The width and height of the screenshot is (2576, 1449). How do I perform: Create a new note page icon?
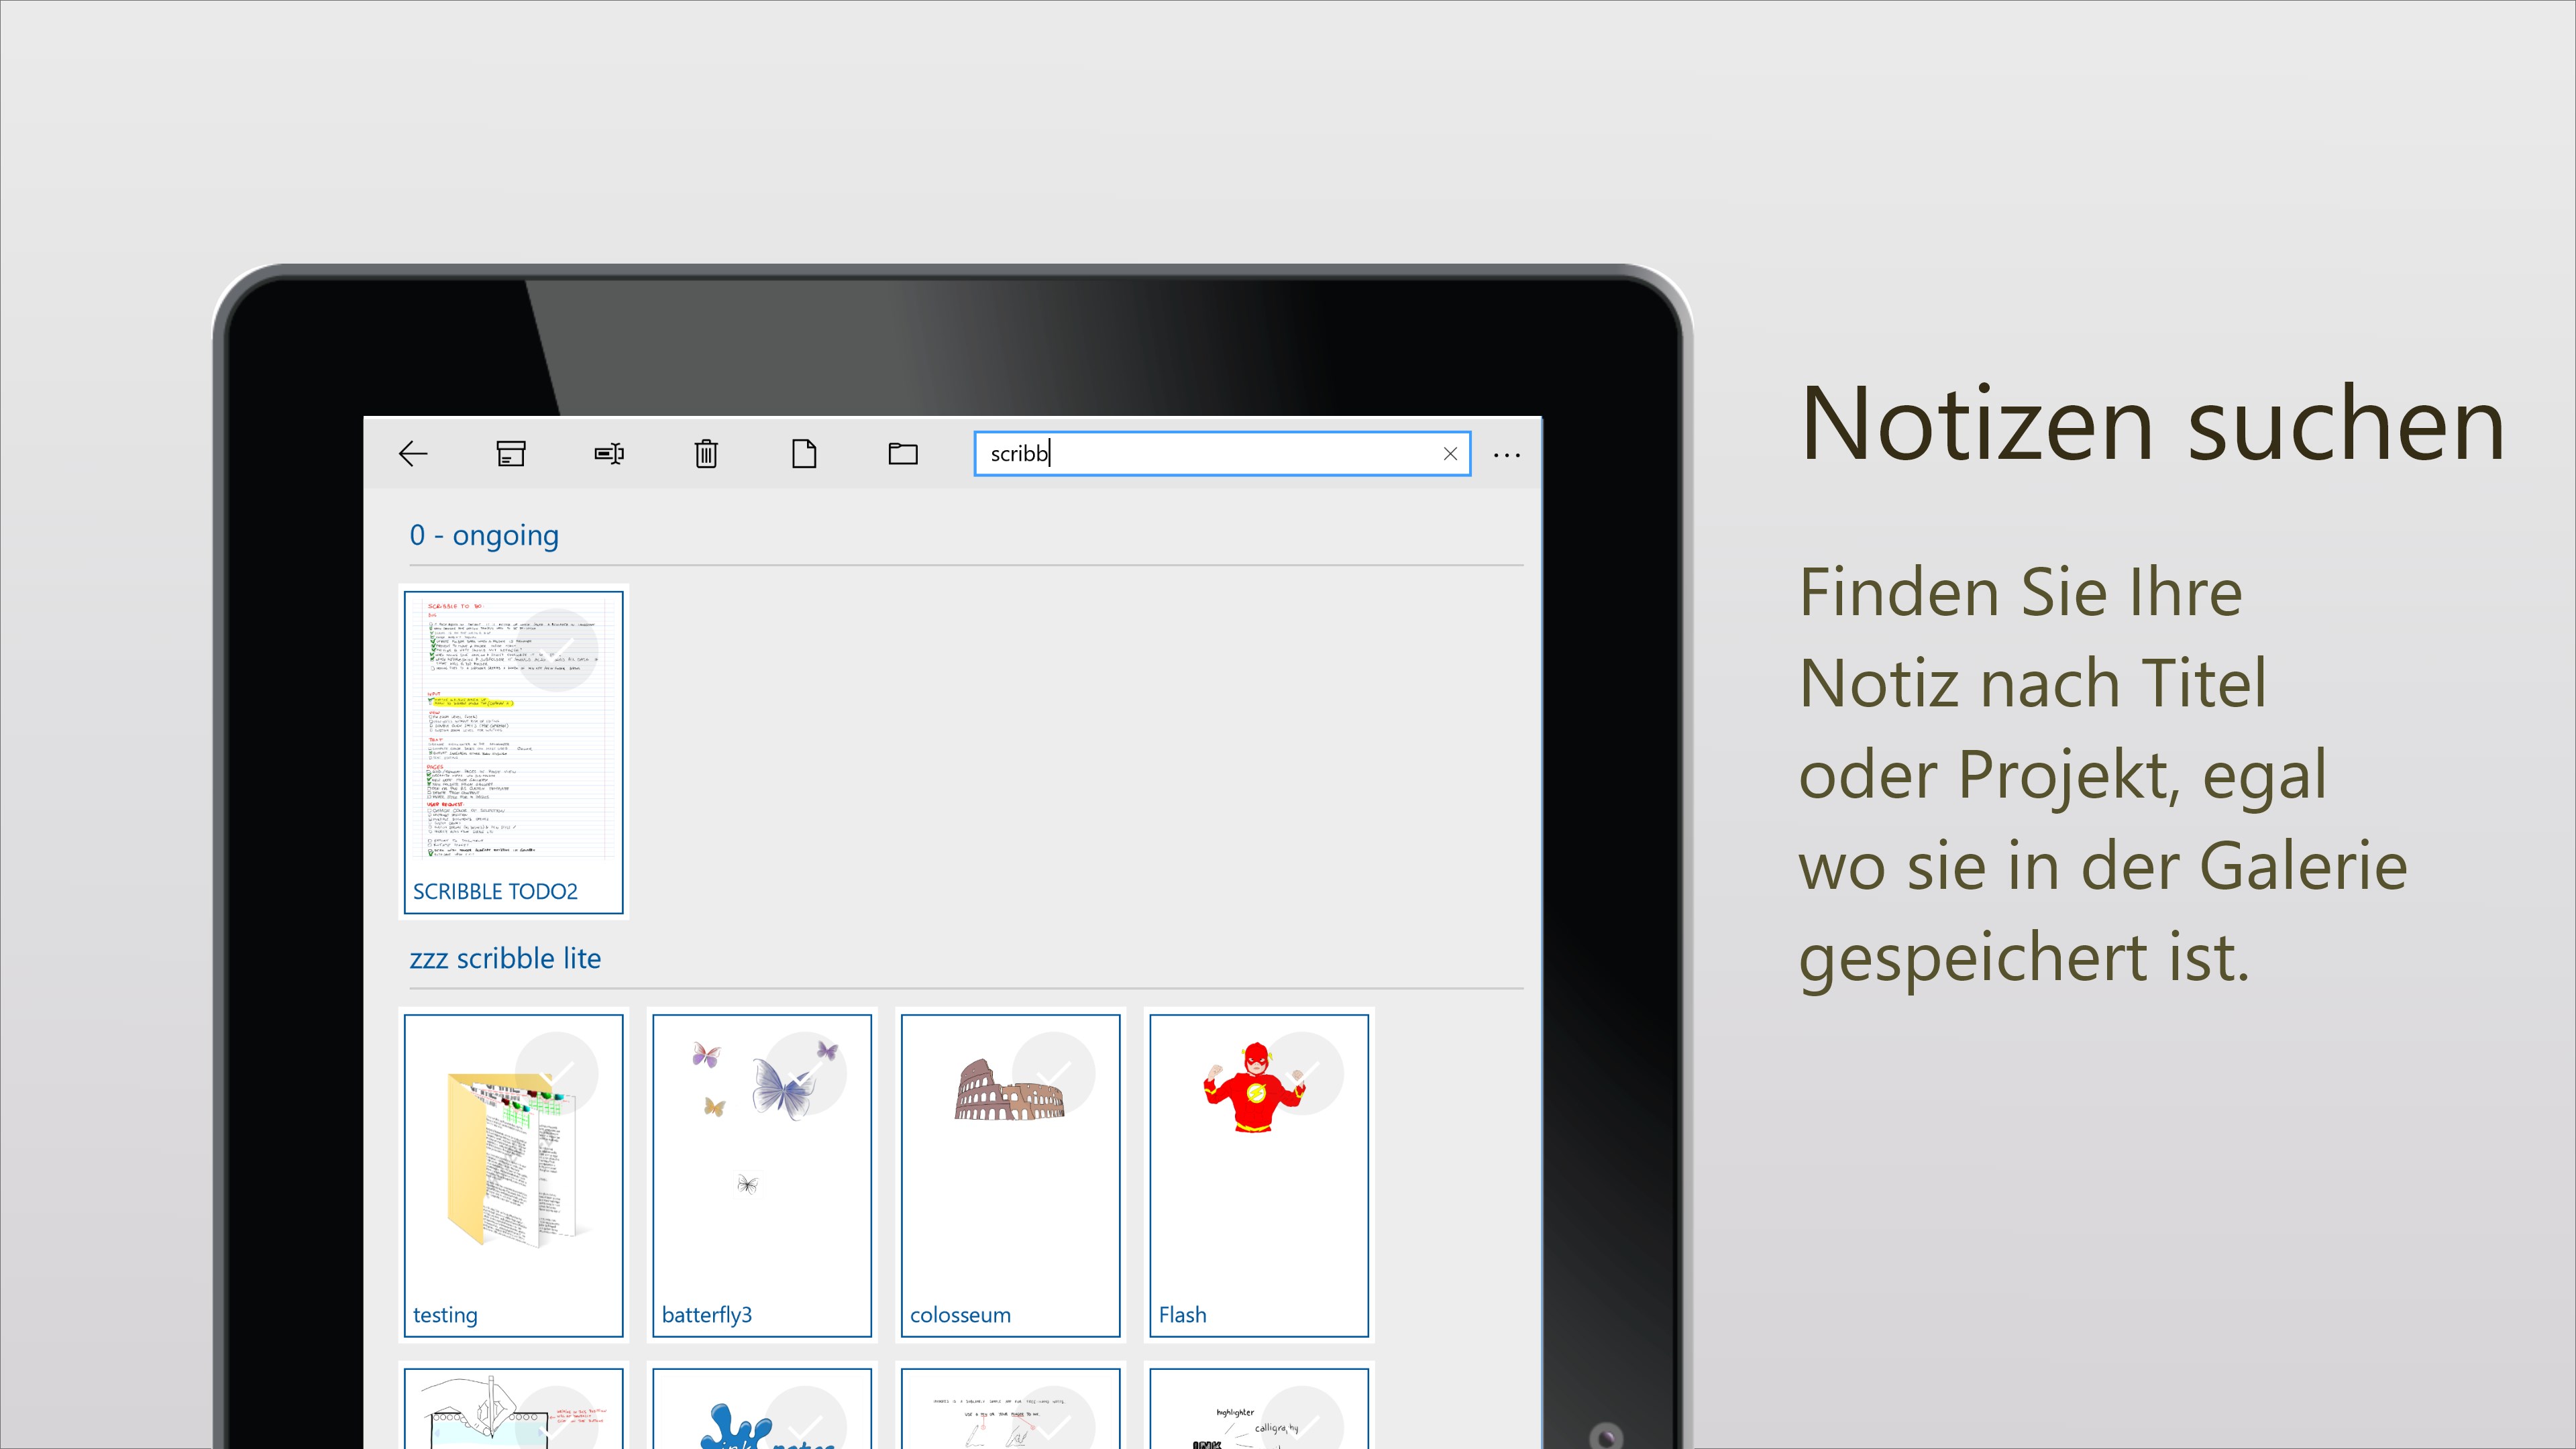click(804, 454)
